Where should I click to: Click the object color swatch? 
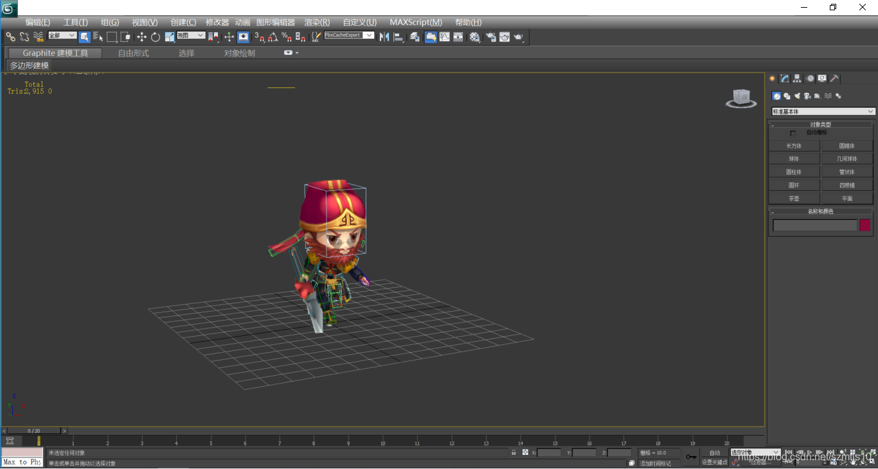click(865, 225)
